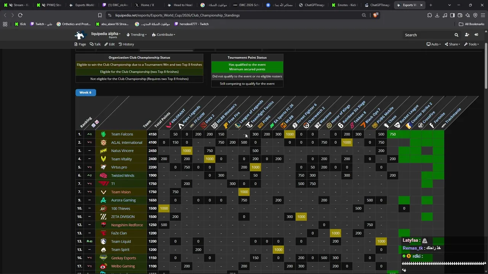The width and height of the screenshot is (488, 274).
Task: Open the Team Vitality link
Action: click(x=121, y=159)
